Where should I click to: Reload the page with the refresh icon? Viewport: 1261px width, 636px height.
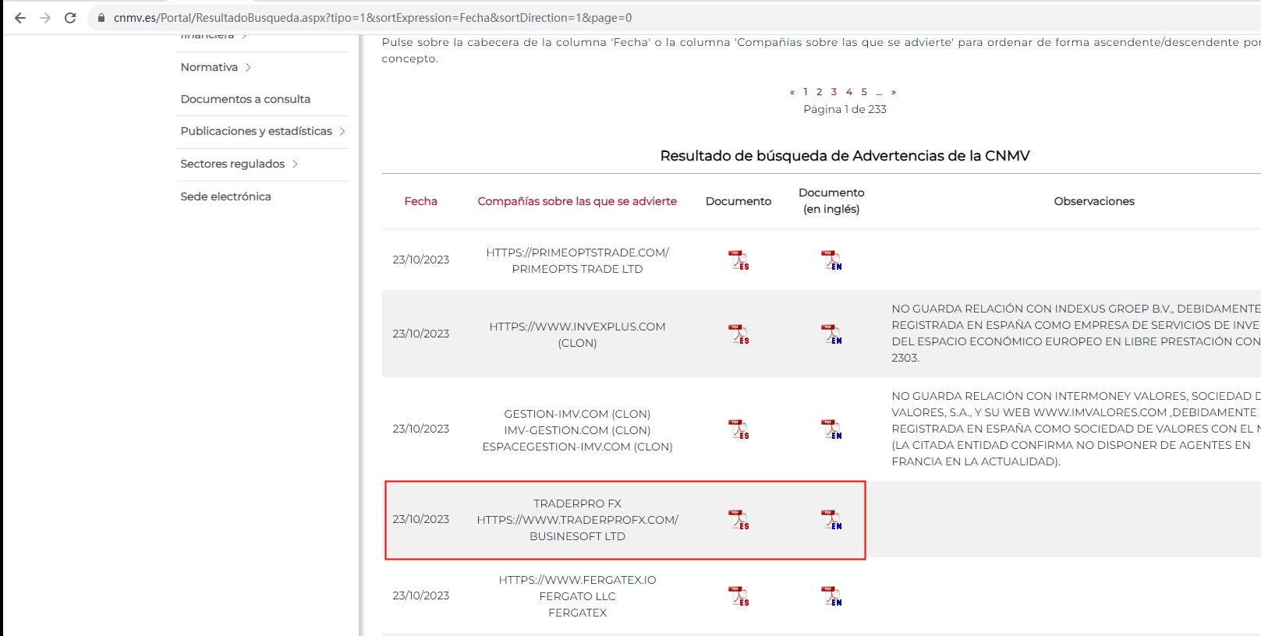[70, 18]
